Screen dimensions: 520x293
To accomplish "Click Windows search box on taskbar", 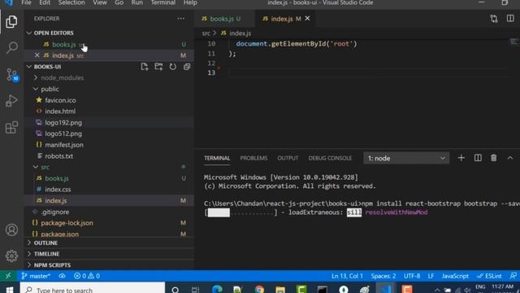I will 92,288.
